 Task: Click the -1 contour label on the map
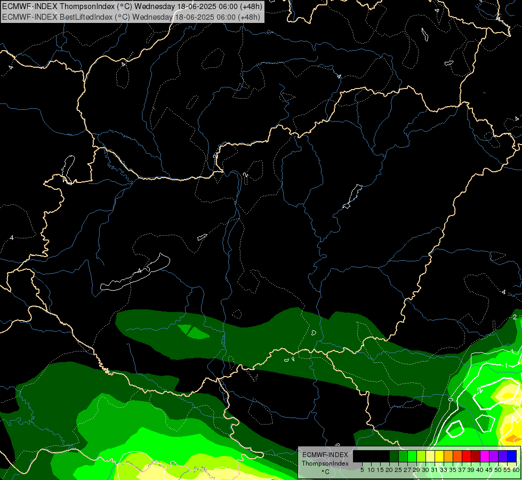pos(505,365)
